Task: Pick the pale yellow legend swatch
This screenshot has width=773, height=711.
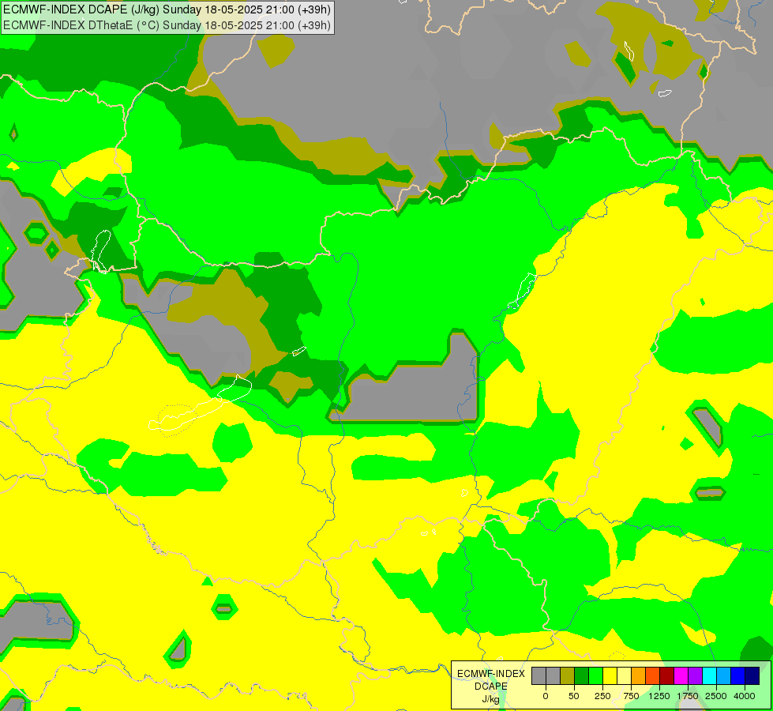Action: pos(624,676)
